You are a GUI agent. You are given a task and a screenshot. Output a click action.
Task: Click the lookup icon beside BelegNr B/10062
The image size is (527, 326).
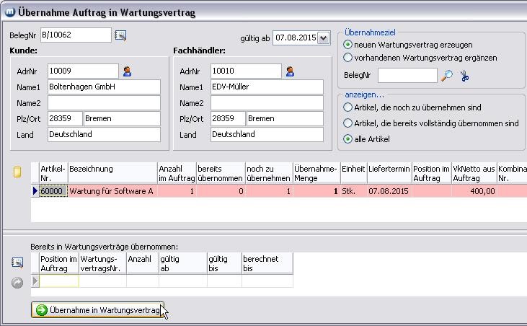(120, 35)
